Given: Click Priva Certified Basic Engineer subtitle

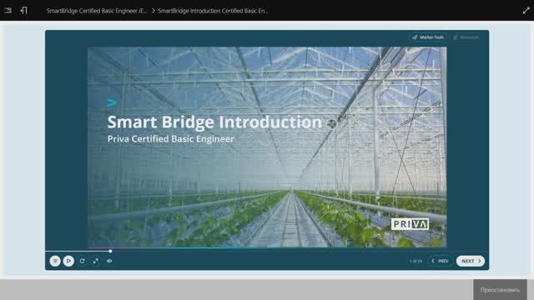Looking at the screenshot, I should point(170,139).
